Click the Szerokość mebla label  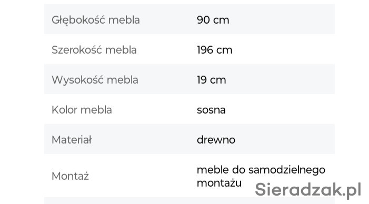[94, 50]
